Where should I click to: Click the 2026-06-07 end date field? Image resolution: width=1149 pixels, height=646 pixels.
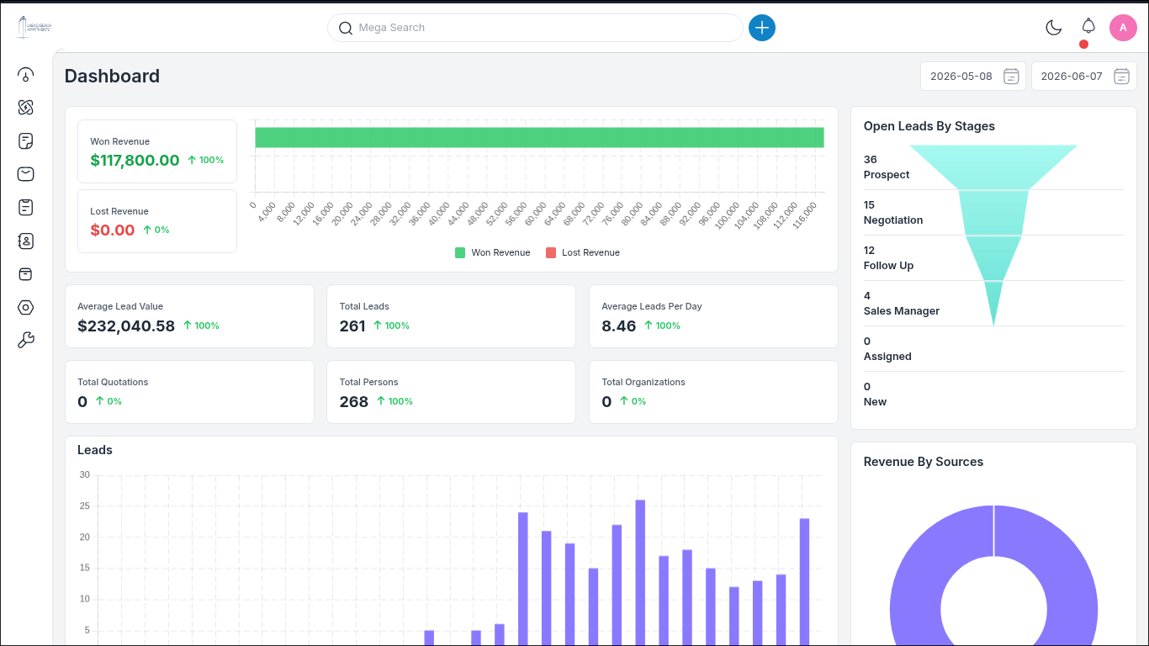pyautogui.click(x=1083, y=77)
